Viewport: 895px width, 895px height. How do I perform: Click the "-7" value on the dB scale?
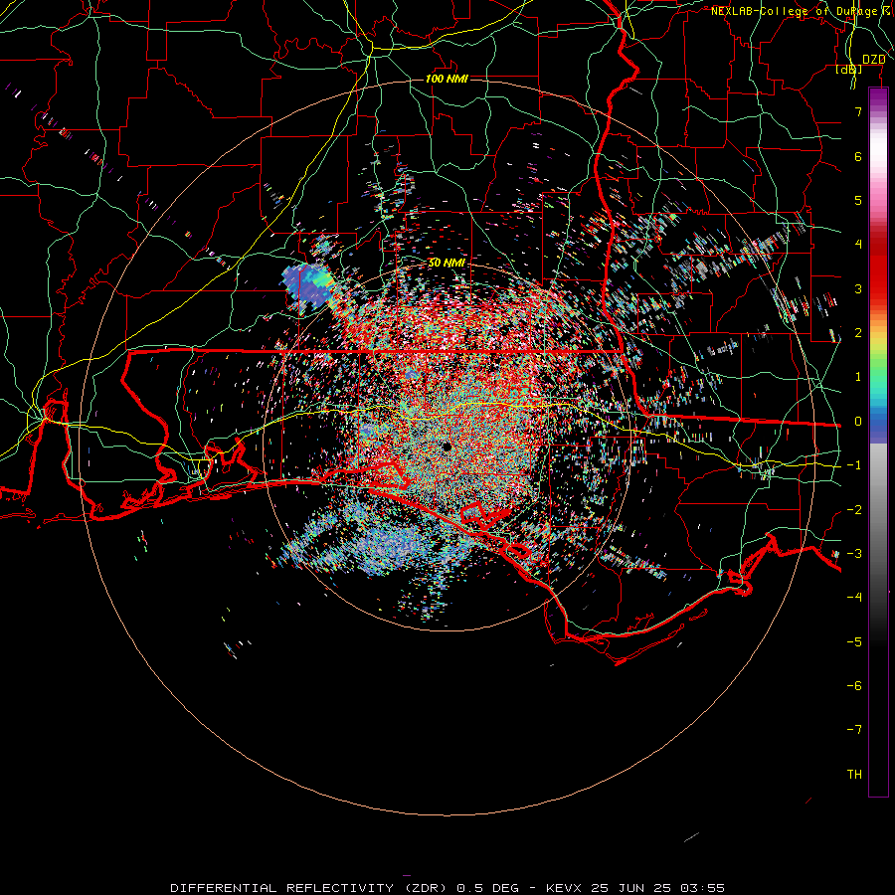click(854, 730)
